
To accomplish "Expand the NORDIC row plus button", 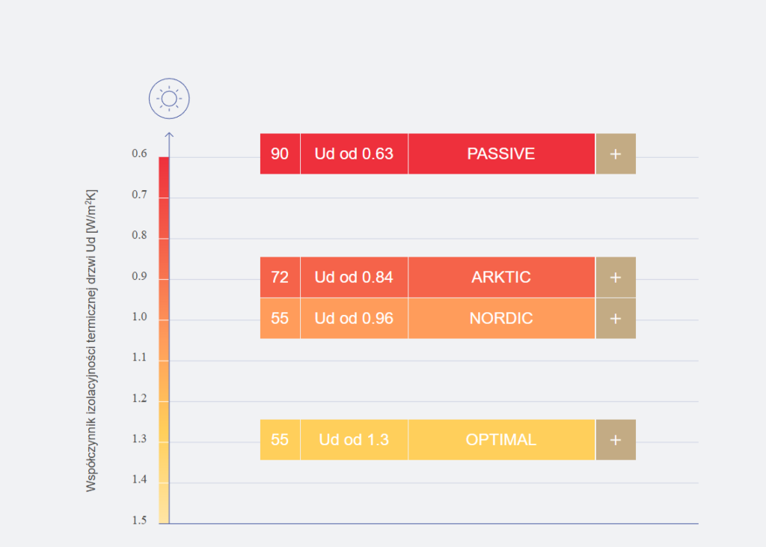I will click(x=616, y=318).
